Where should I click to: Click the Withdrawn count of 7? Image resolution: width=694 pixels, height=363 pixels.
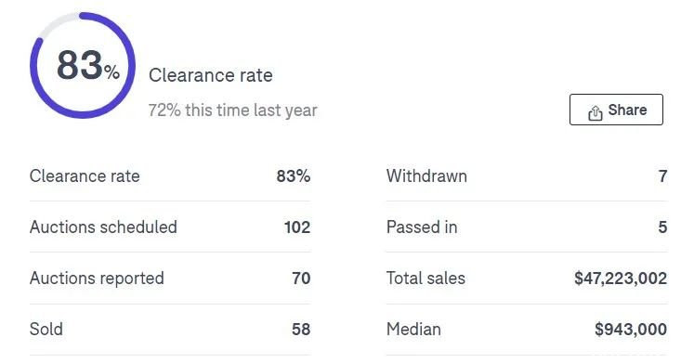click(662, 176)
